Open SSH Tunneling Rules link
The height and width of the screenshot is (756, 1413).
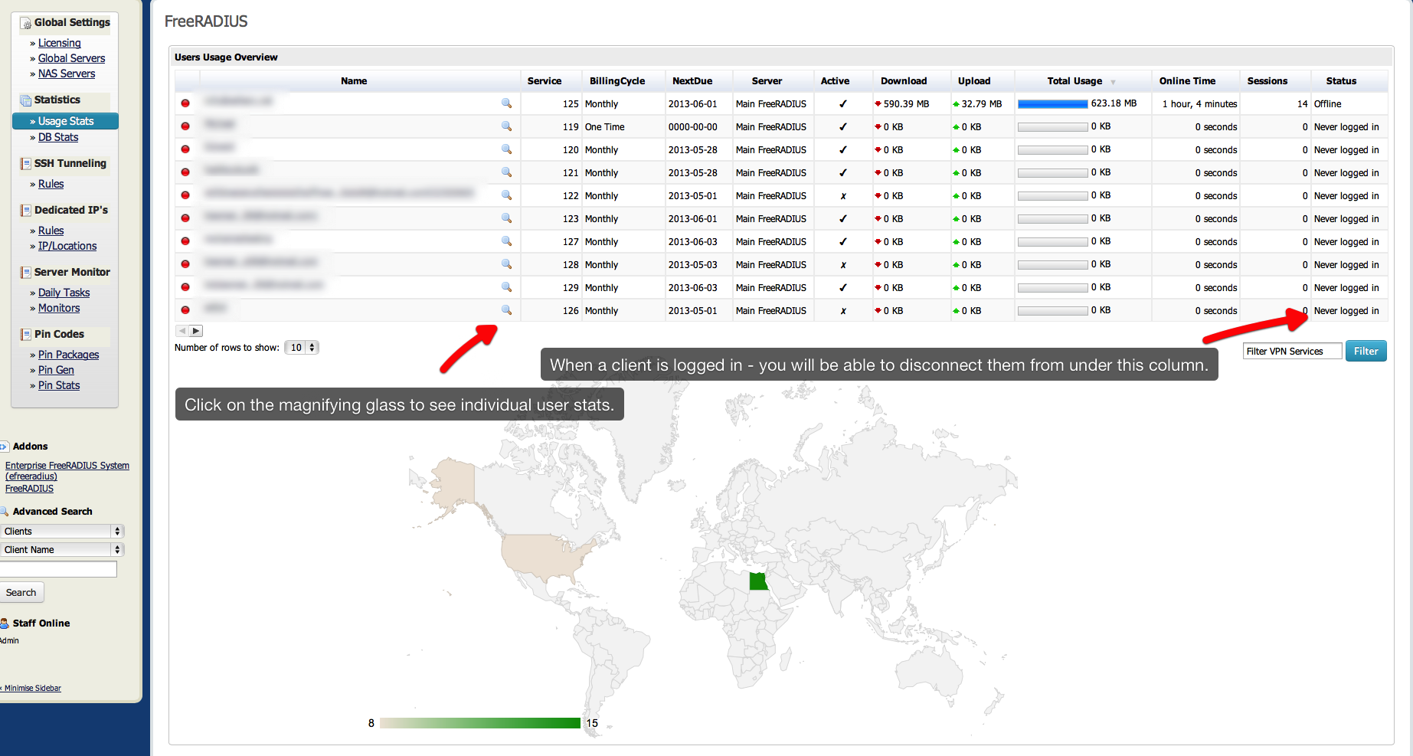(x=51, y=184)
